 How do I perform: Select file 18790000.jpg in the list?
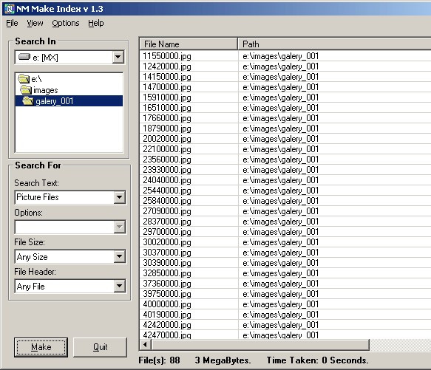tap(167, 129)
